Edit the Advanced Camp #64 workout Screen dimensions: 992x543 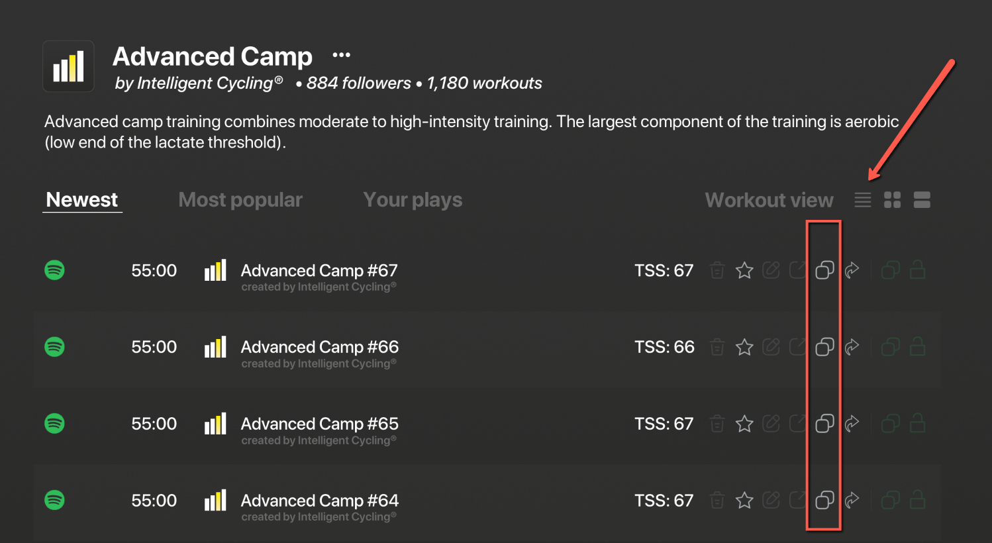click(x=771, y=500)
